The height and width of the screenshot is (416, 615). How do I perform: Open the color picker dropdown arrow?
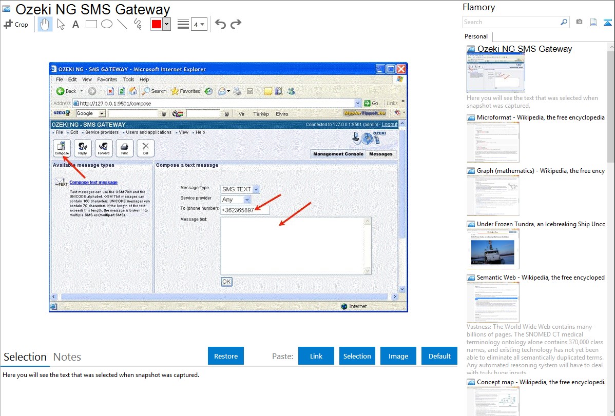coord(166,24)
